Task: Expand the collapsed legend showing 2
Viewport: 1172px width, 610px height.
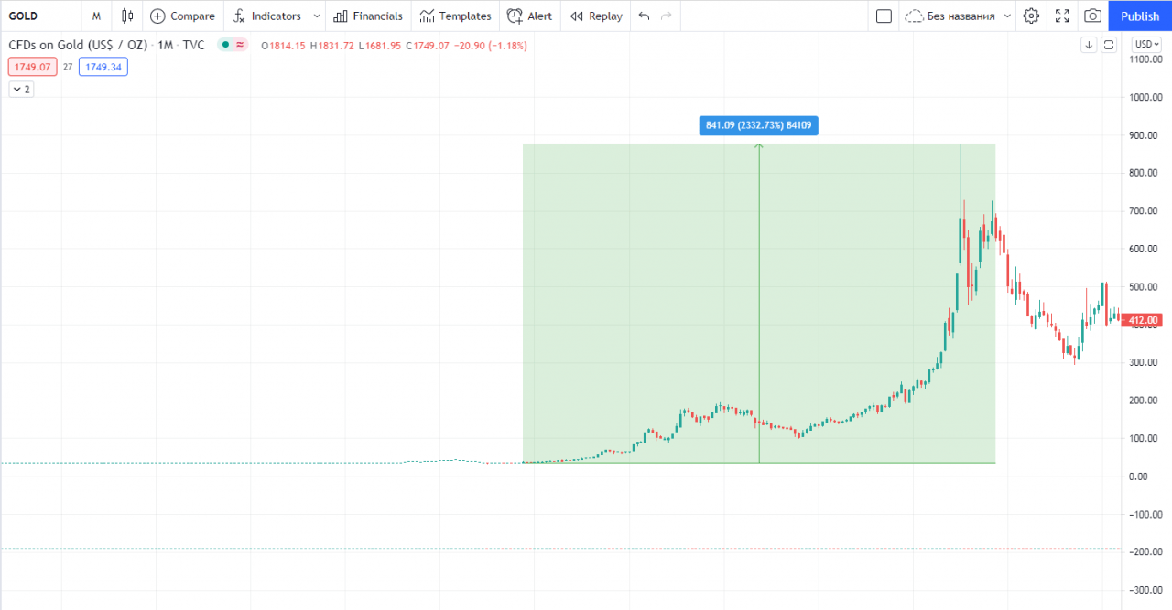Action: click(21, 89)
